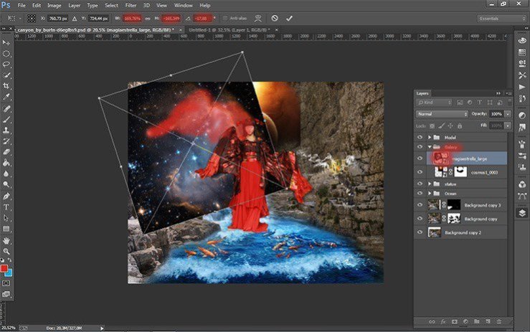Select the Type tool in toolbar

[6, 207]
